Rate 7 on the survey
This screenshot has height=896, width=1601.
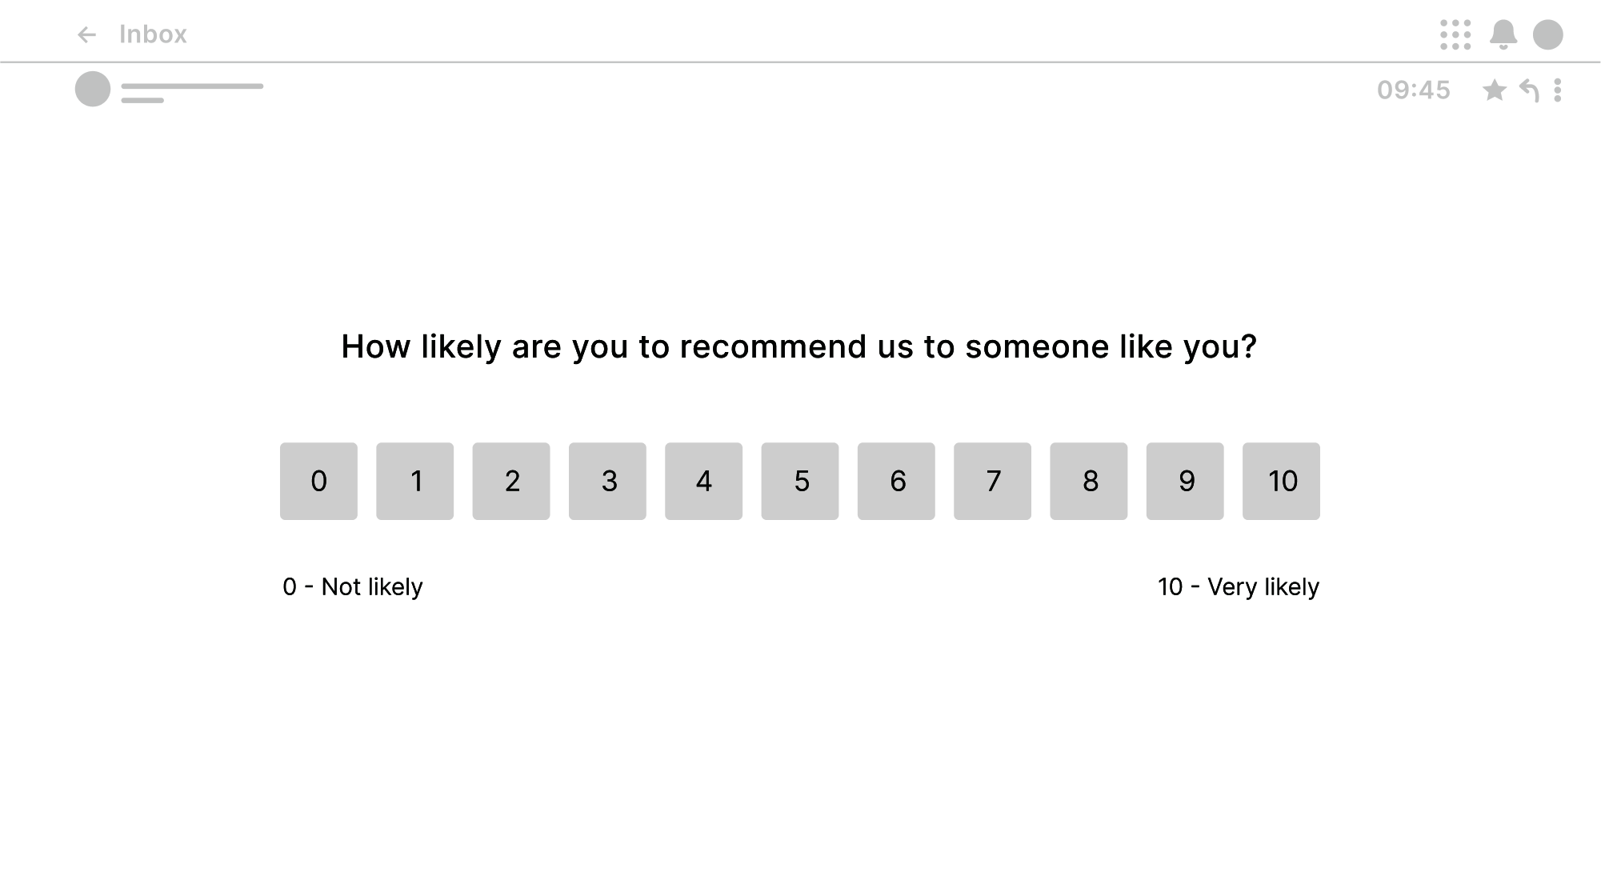tap(992, 481)
